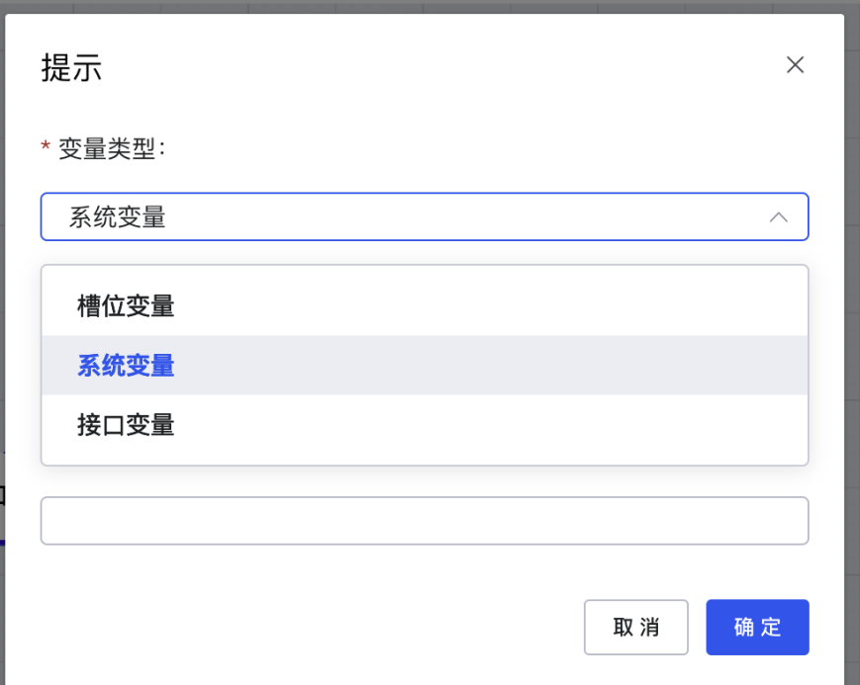Screen dimensions: 860x685
Task: Close the 提示 dialog with the X icon
Action: tap(795, 64)
